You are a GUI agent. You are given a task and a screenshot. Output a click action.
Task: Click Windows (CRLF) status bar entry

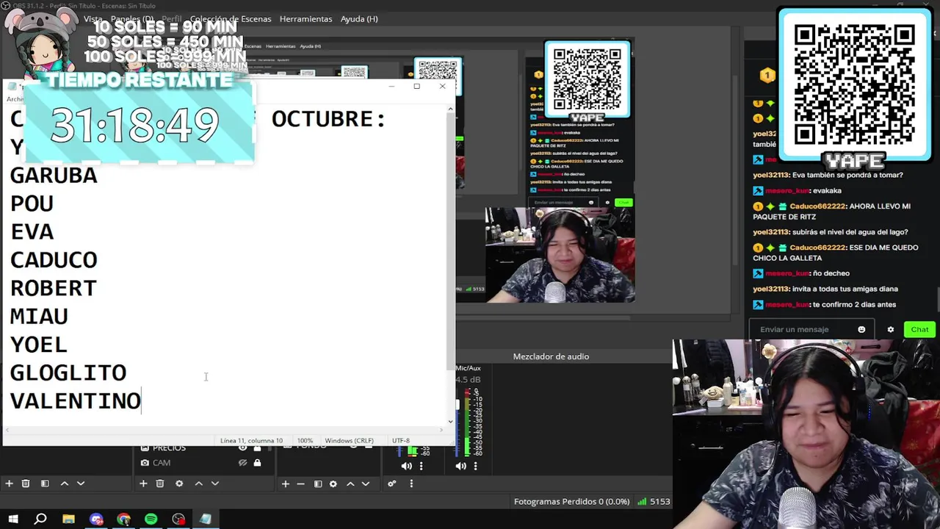[349, 441]
